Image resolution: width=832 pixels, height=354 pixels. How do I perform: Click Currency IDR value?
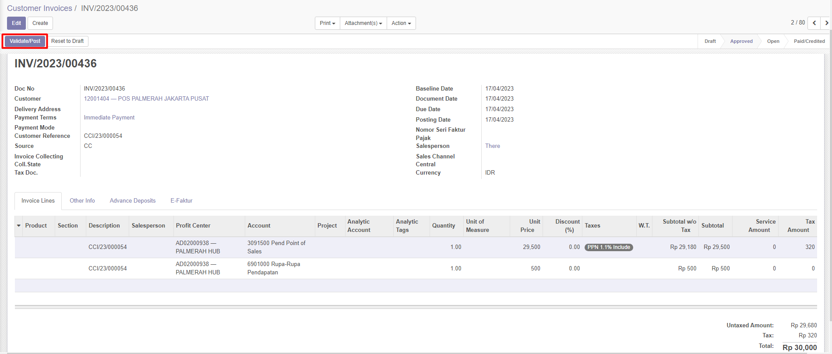[x=490, y=172]
